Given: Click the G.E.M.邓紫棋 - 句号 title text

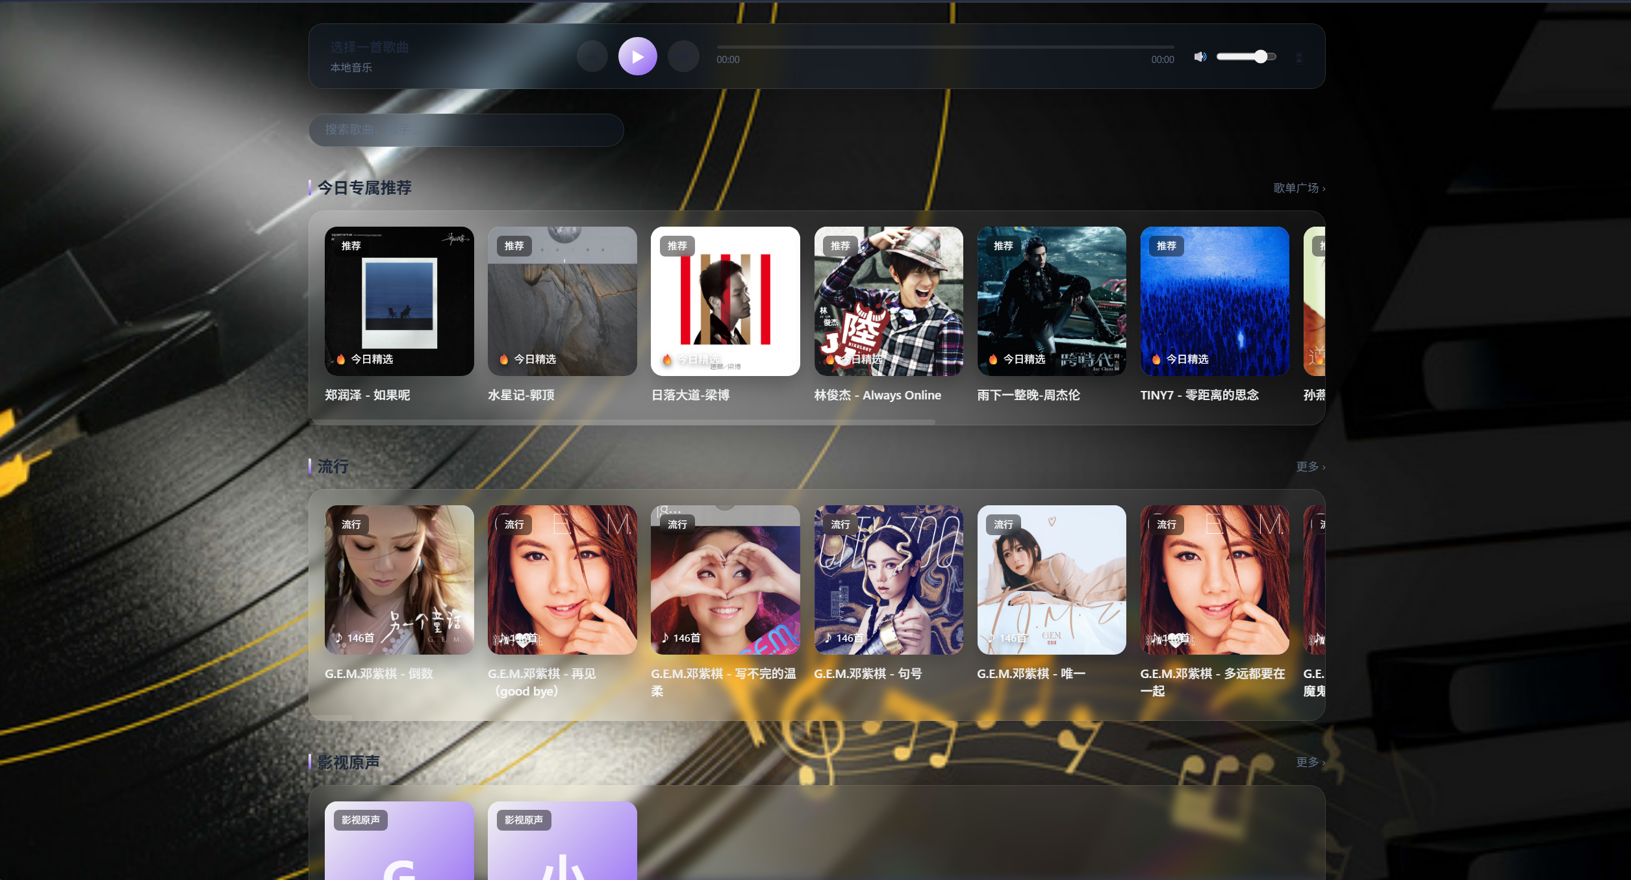Looking at the screenshot, I should point(868,674).
